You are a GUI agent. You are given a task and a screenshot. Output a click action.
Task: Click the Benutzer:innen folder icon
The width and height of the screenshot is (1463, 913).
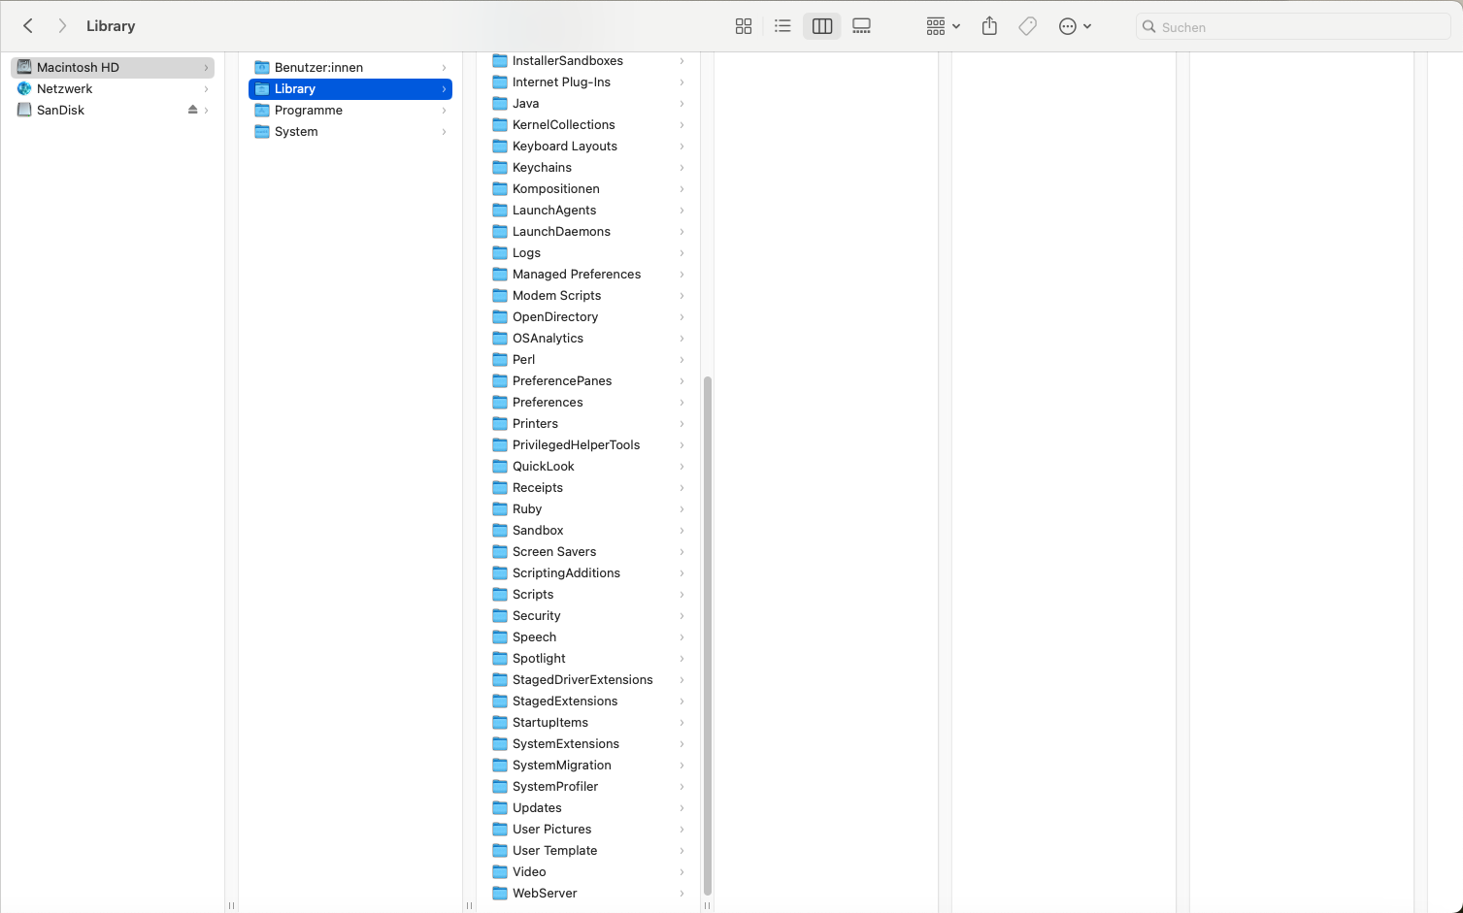[x=262, y=67]
